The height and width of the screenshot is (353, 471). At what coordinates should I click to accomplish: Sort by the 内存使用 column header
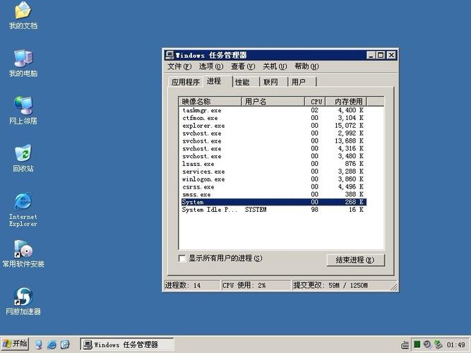pyautogui.click(x=347, y=102)
